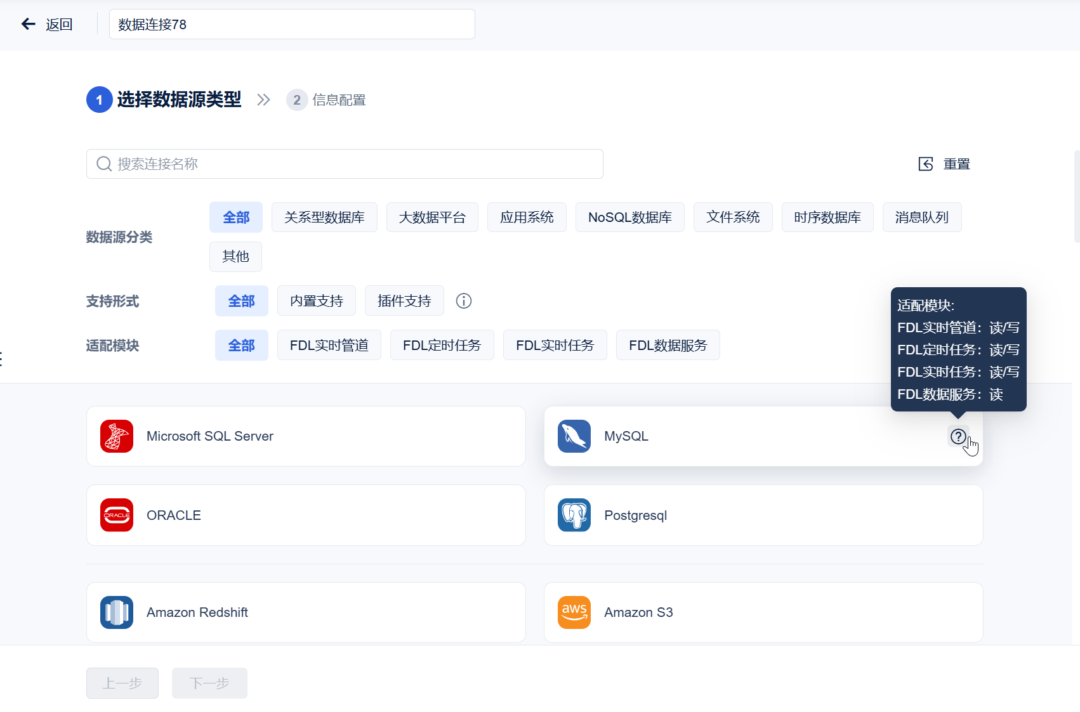
Task: Click the Amazon S3 aws logo icon
Action: pos(574,612)
